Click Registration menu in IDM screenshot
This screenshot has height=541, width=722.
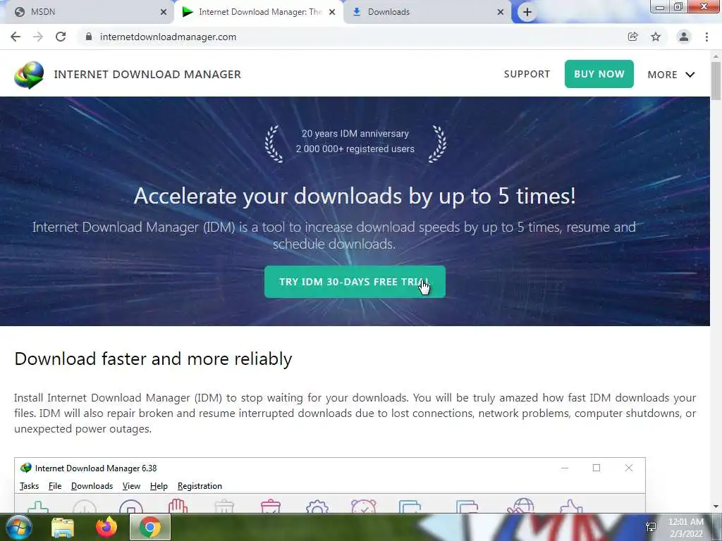tap(200, 486)
